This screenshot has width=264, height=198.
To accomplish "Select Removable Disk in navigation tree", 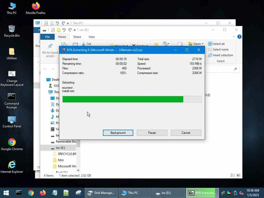I will pyautogui.click(x=63, y=142).
